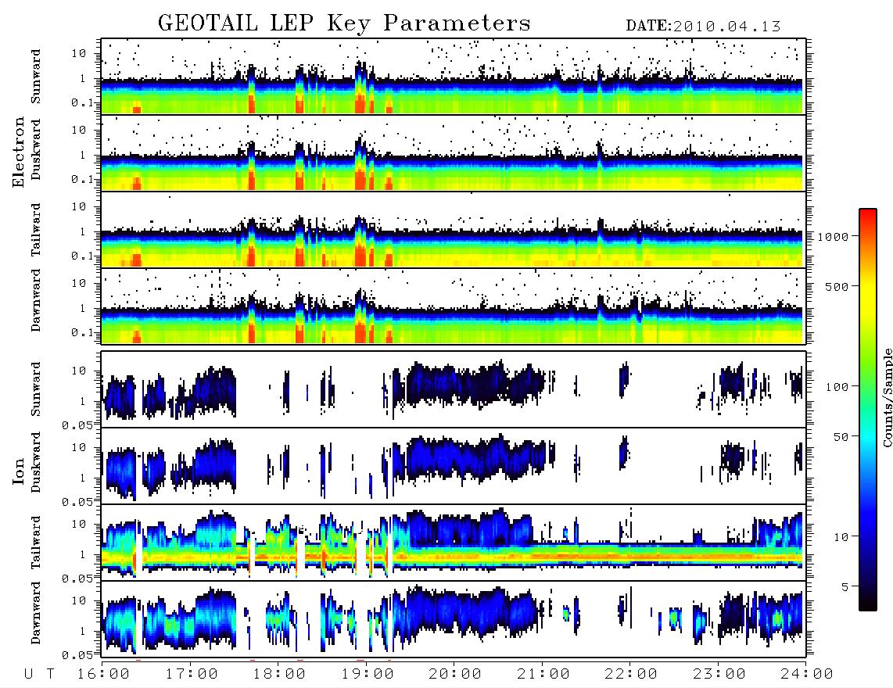Select the 1000 colorbar tick value

pos(834,236)
